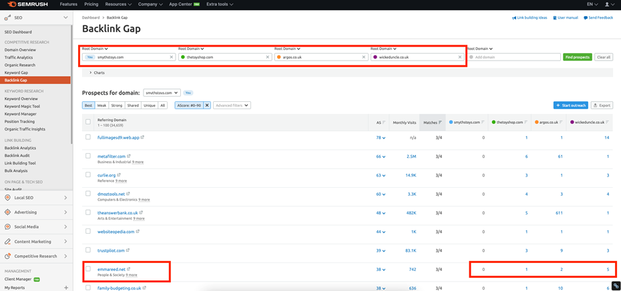Click the Local SEO pin icon
621x291 pixels.
point(8,198)
